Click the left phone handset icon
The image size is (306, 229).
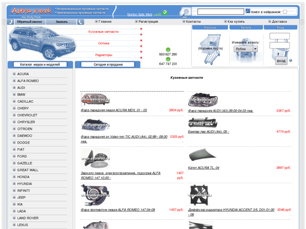tap(11, 21)
